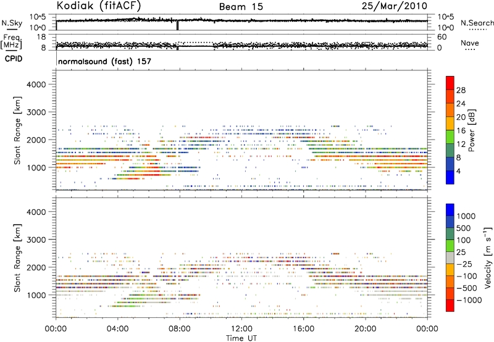Click the date '25/Mar/2010'

tap(395, 6)
